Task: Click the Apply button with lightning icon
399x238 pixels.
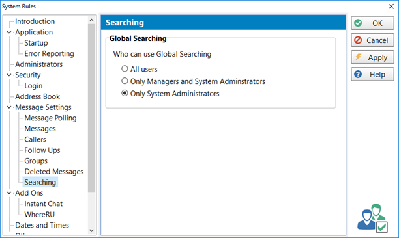Action: click(372, 57)
